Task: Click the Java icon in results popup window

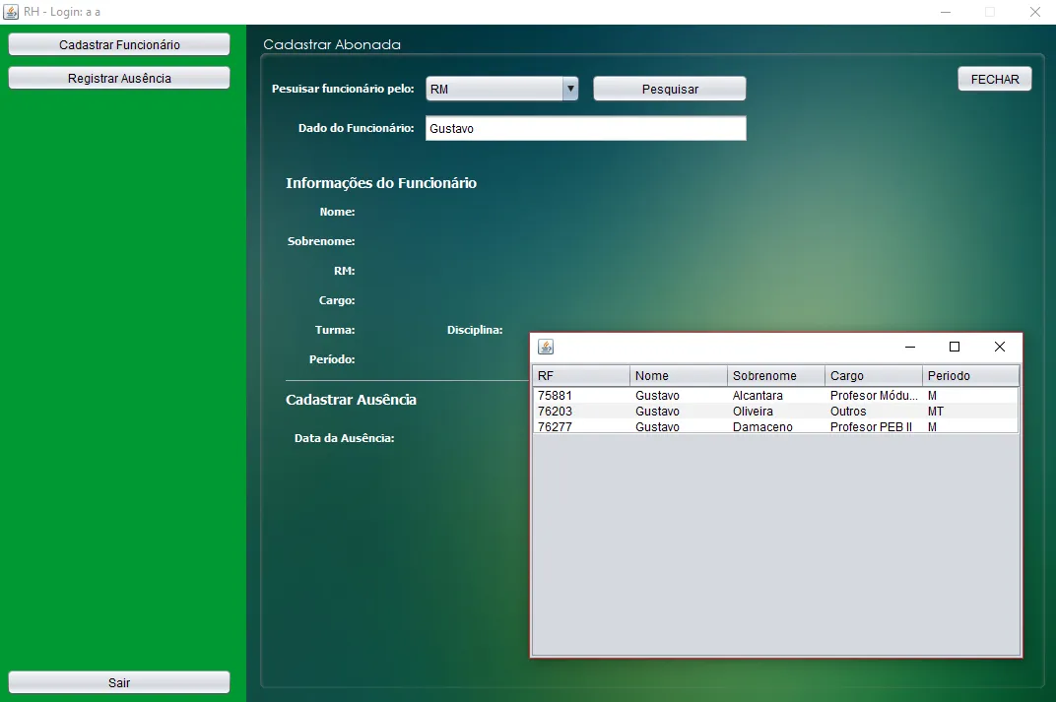Action: (x=546, y=347)
